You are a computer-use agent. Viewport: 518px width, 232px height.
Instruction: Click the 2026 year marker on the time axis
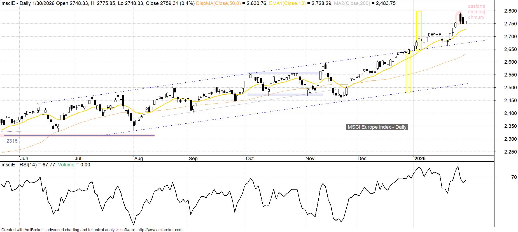click(x=420, y=159)
